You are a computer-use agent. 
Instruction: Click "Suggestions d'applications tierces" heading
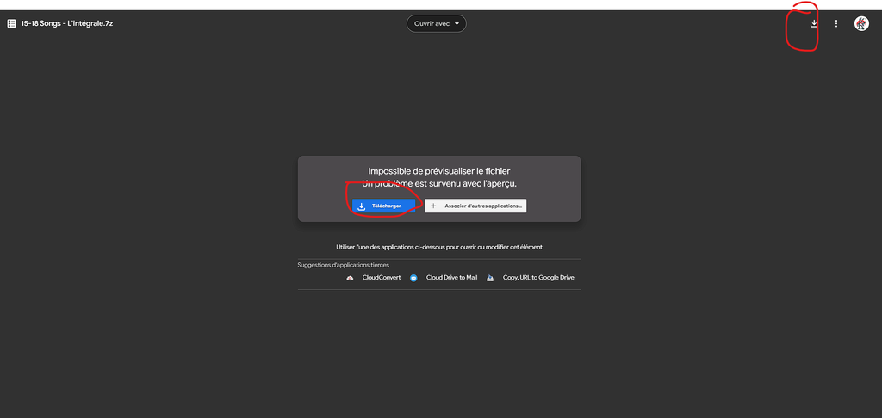(343, 265)
